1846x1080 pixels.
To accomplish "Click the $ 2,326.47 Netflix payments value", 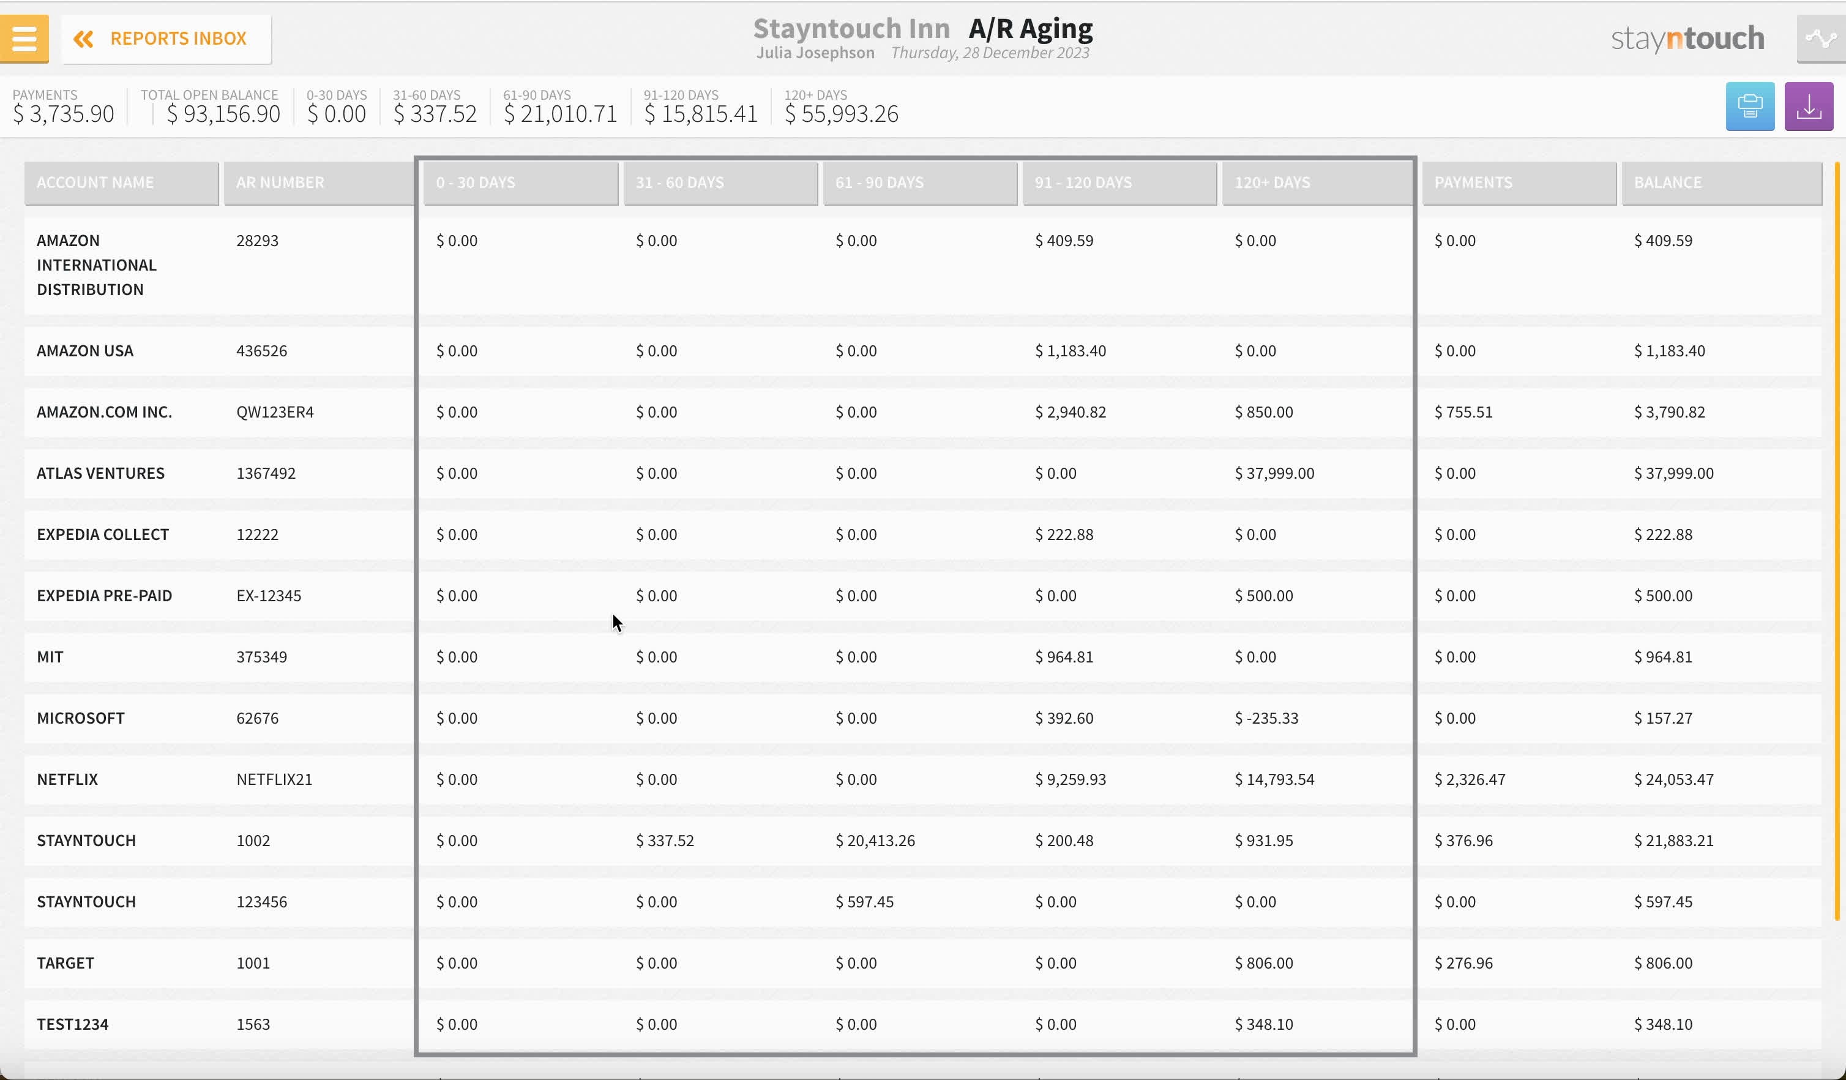I will pos(1470,779).
